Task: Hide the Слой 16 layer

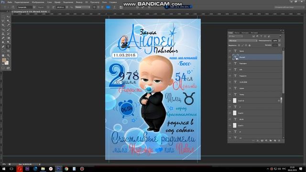Action: [230, 101]
